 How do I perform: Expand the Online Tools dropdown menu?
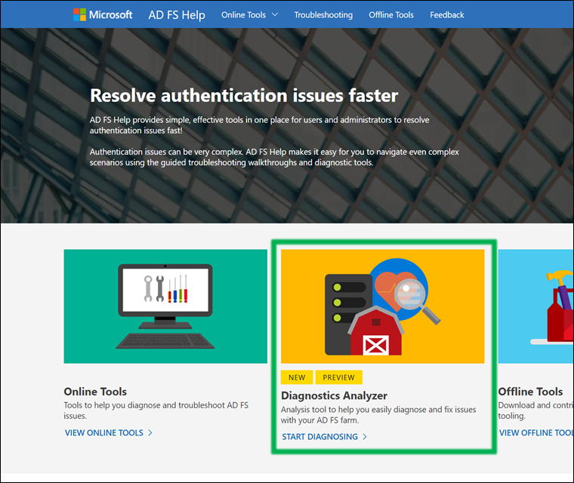tap(250, 15)
